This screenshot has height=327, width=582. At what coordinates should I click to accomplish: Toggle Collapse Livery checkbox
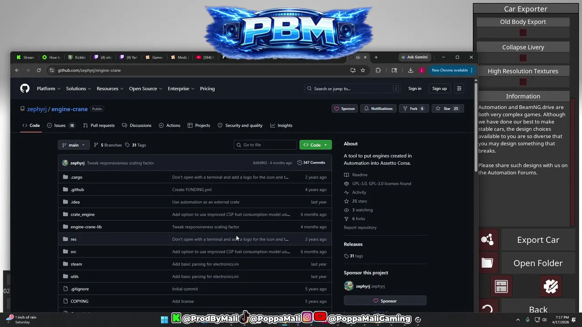[x=523, y=58]
